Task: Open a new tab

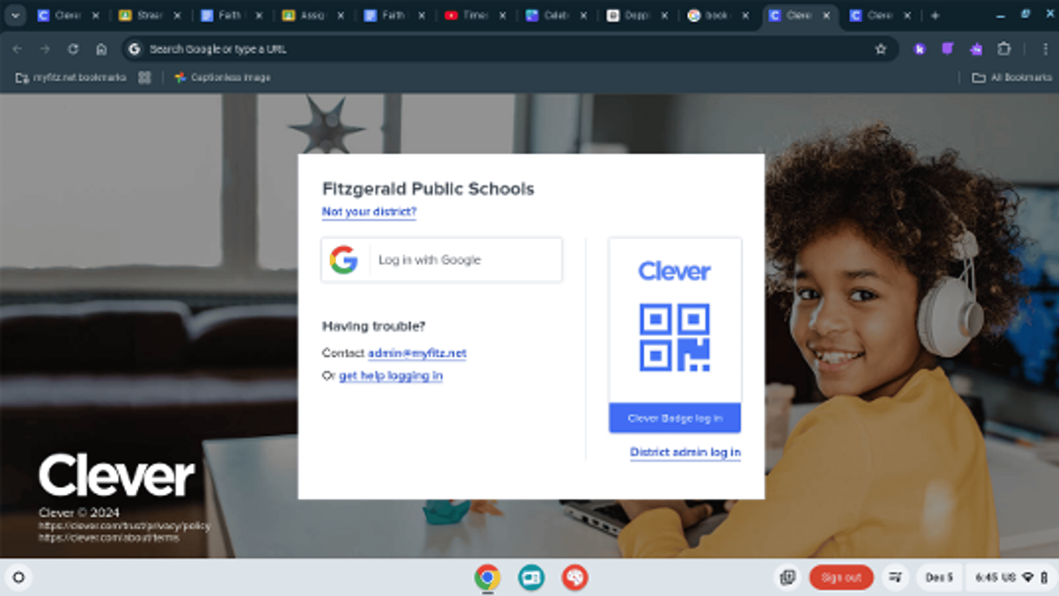Action: point(935,16)
